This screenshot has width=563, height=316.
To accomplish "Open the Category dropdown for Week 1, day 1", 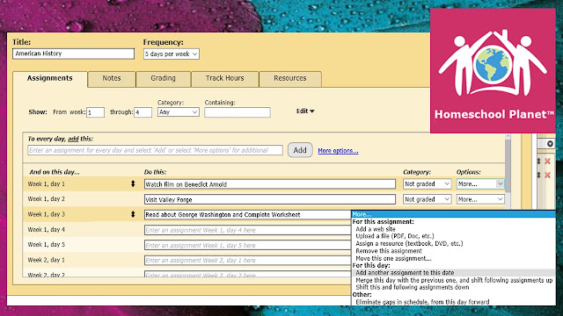I will [427, 183].
